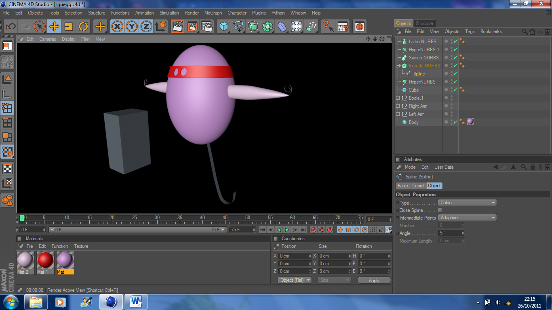Click Render Active View clapperboard icon
This screenshot has width=552, height=310.
point(177,27)
